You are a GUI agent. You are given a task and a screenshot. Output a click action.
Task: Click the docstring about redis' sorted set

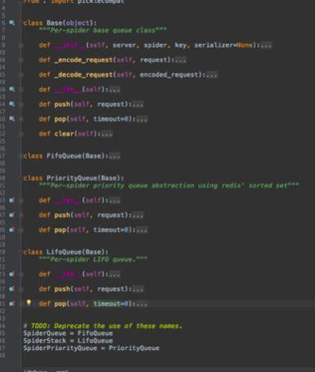169,185
